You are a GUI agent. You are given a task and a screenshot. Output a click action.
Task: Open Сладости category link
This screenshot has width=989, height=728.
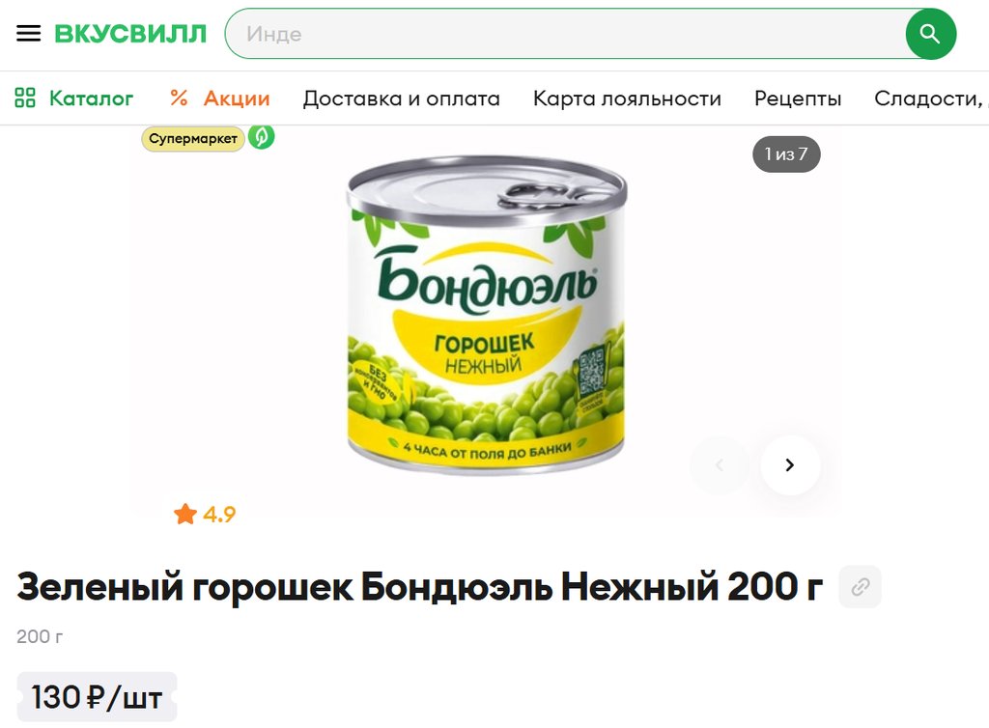tap(931, 98)
